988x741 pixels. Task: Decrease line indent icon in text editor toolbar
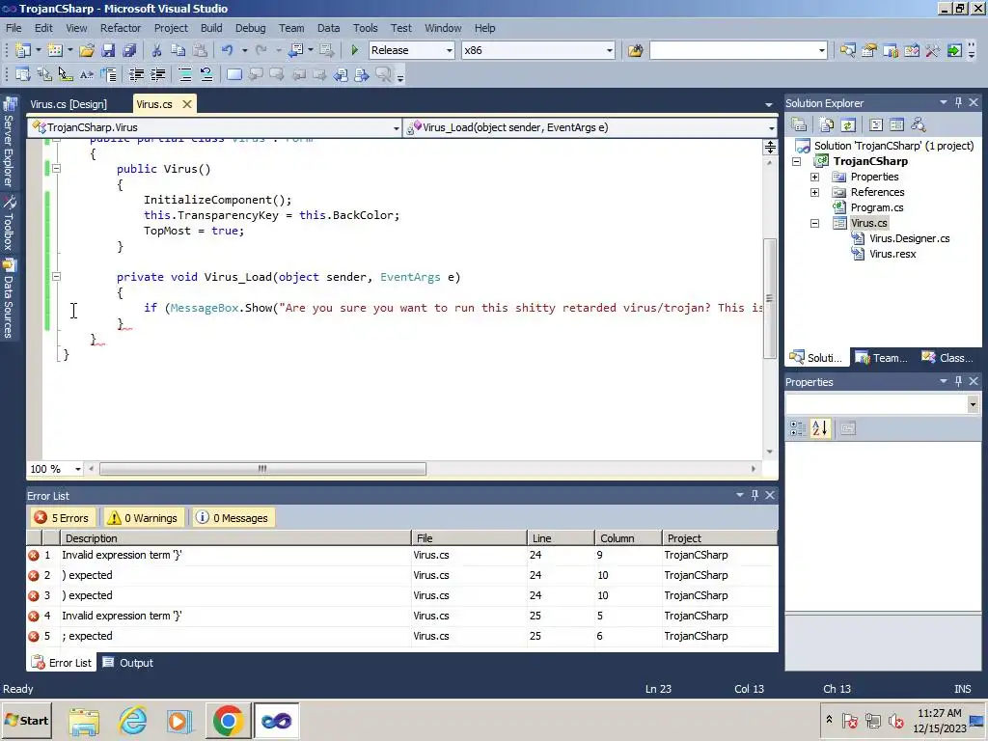click(x=136, y=75)
